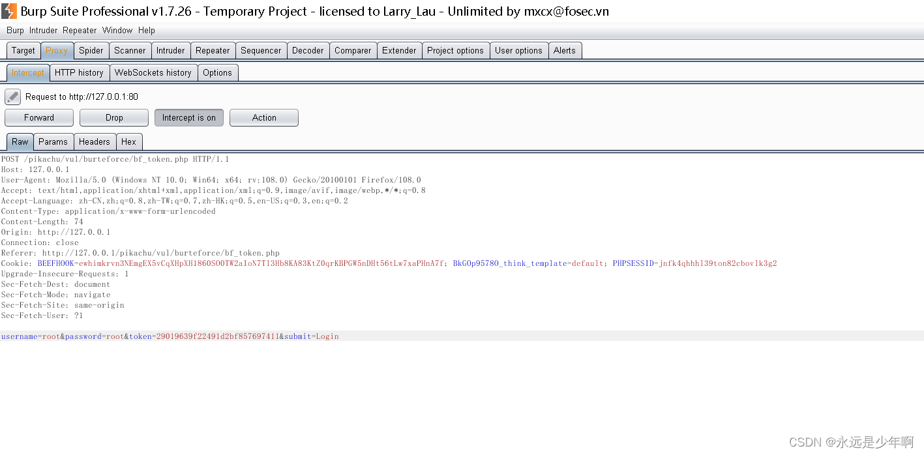This screenshot has height=455, width=924.
Task: Open the Decoder tab
Action: [308, 50]
